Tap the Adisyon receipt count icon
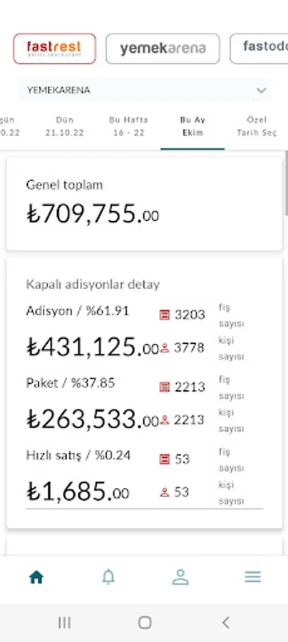 [165, 315]
